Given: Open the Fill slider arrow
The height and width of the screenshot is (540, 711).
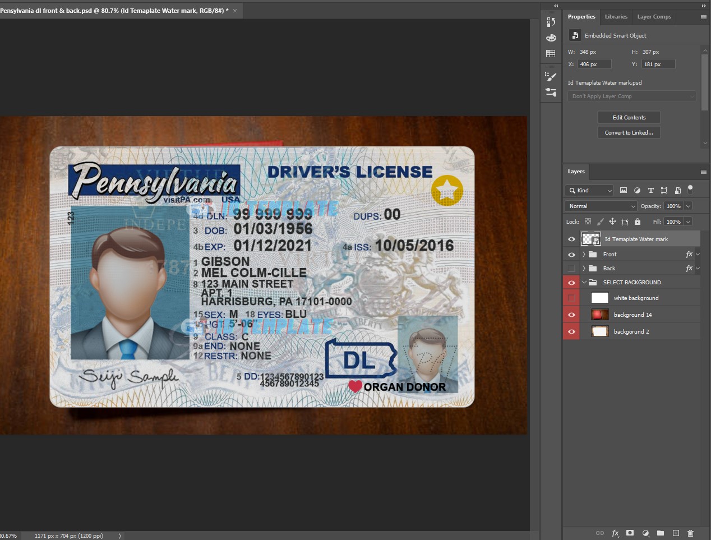Looking at the screenshot, I should (688, 221).
